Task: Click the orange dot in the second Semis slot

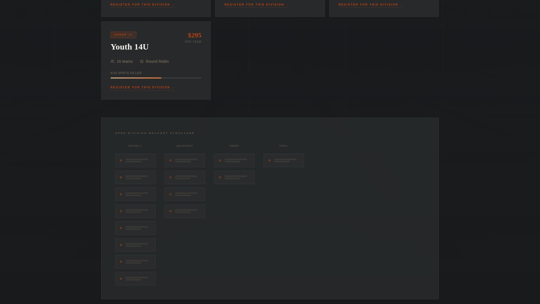Action: coord(220,177)
